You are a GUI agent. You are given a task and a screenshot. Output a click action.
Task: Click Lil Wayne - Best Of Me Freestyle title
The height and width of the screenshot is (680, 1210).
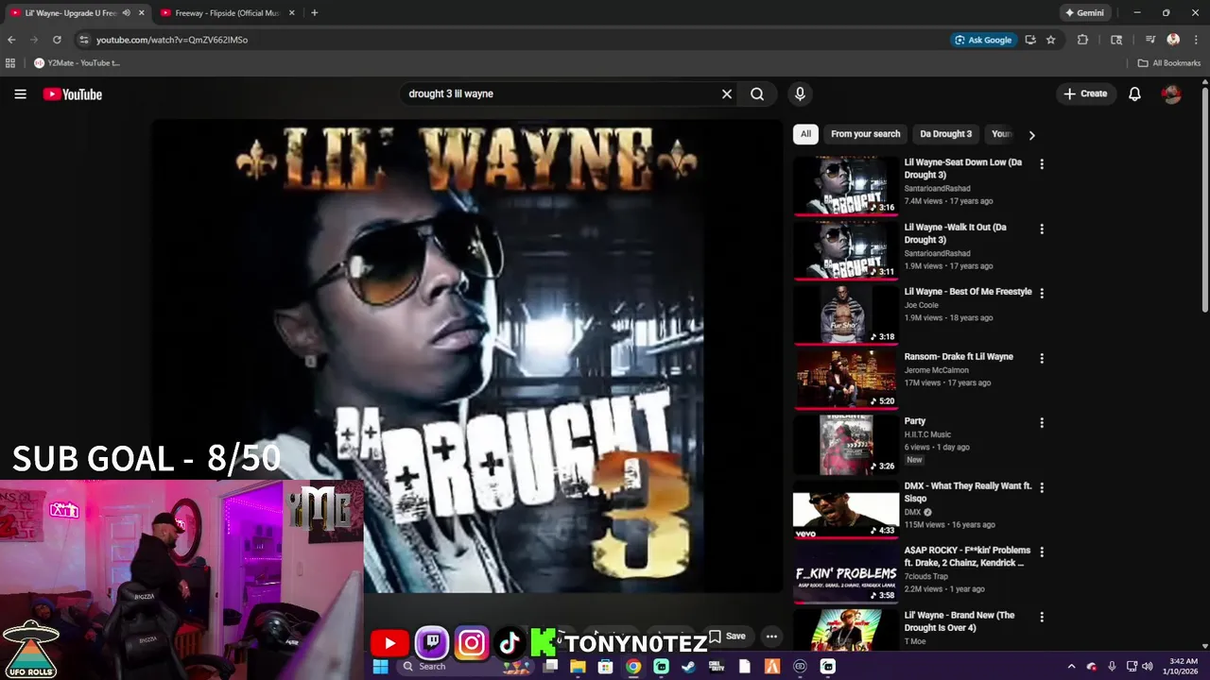coord(968,292)
